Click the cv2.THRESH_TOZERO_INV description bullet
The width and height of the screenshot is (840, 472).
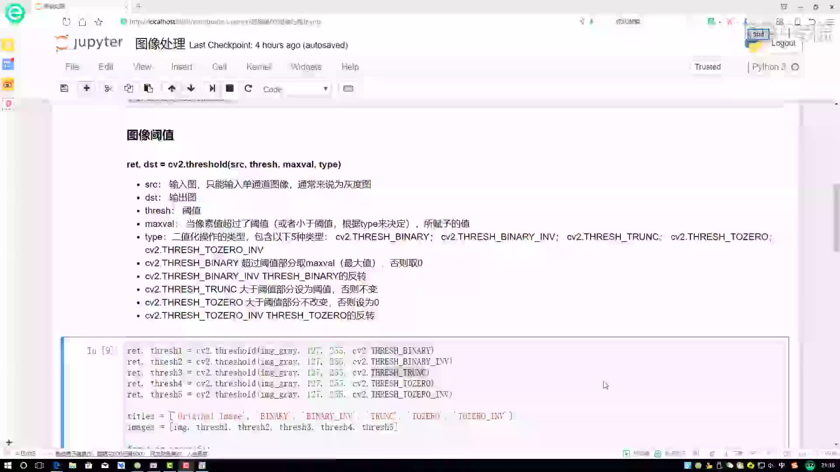click(x=260, y=316)
